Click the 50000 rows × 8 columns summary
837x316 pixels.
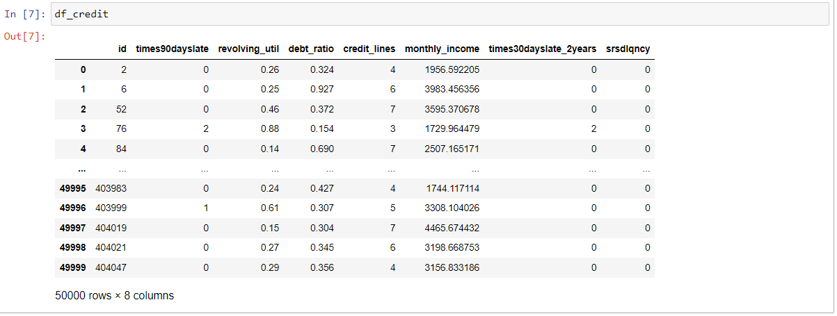point(114,295)
